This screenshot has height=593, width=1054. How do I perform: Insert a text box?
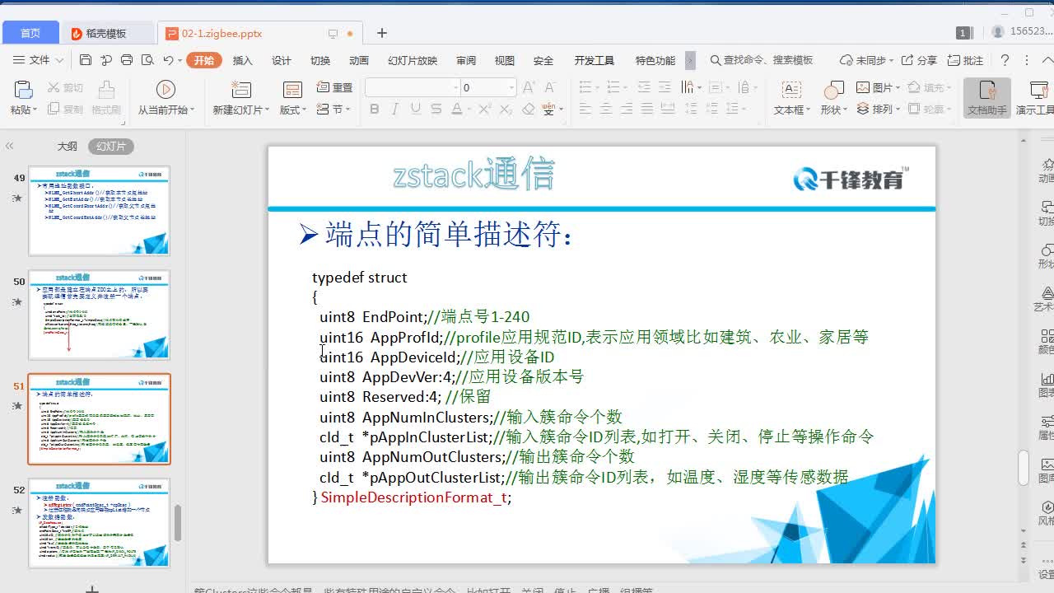[x=791, y=89]
